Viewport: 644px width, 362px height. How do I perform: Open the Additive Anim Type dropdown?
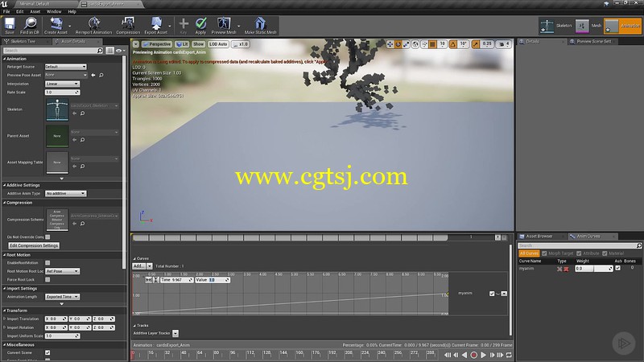[x=65, y=193]
